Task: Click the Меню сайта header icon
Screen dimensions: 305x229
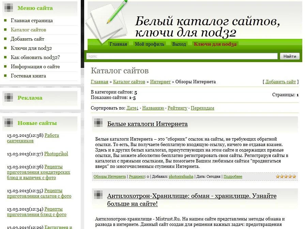Action: point(9,8)
